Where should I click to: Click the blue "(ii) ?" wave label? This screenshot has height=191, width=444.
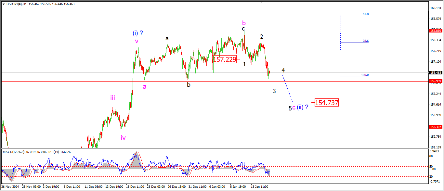302,107
